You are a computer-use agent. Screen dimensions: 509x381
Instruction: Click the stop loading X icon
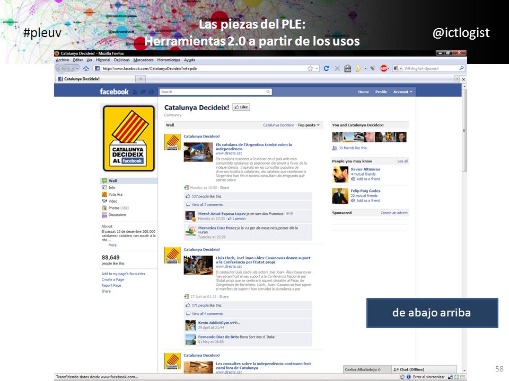point(337,68)
